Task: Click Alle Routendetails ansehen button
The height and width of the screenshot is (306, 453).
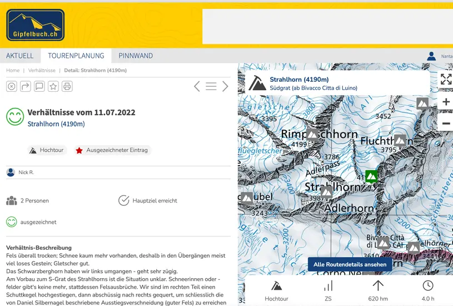Action: click(x=350, y=264)
